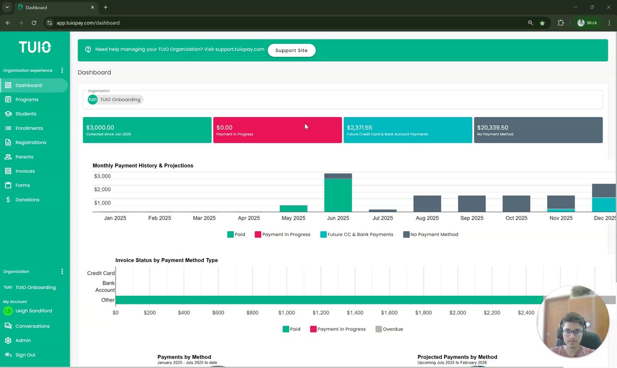The width and height of the screenshot is (617, 368).
Task: Bookmark the page with star icon
Action: coord(542,23)
